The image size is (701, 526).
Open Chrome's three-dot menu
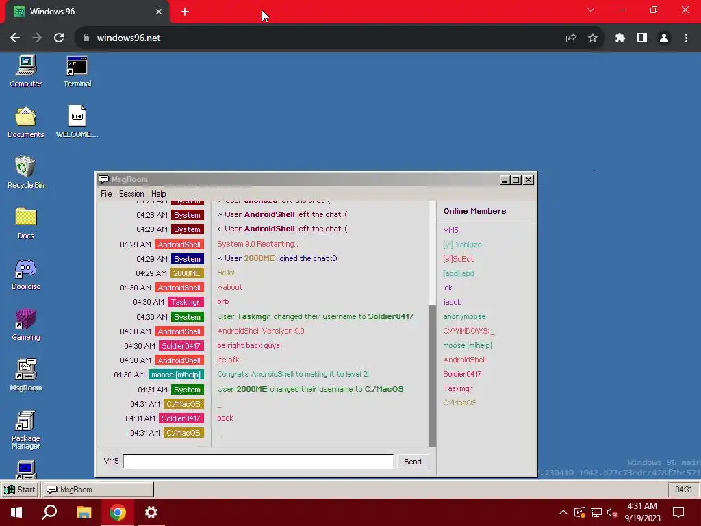(686, 38)
